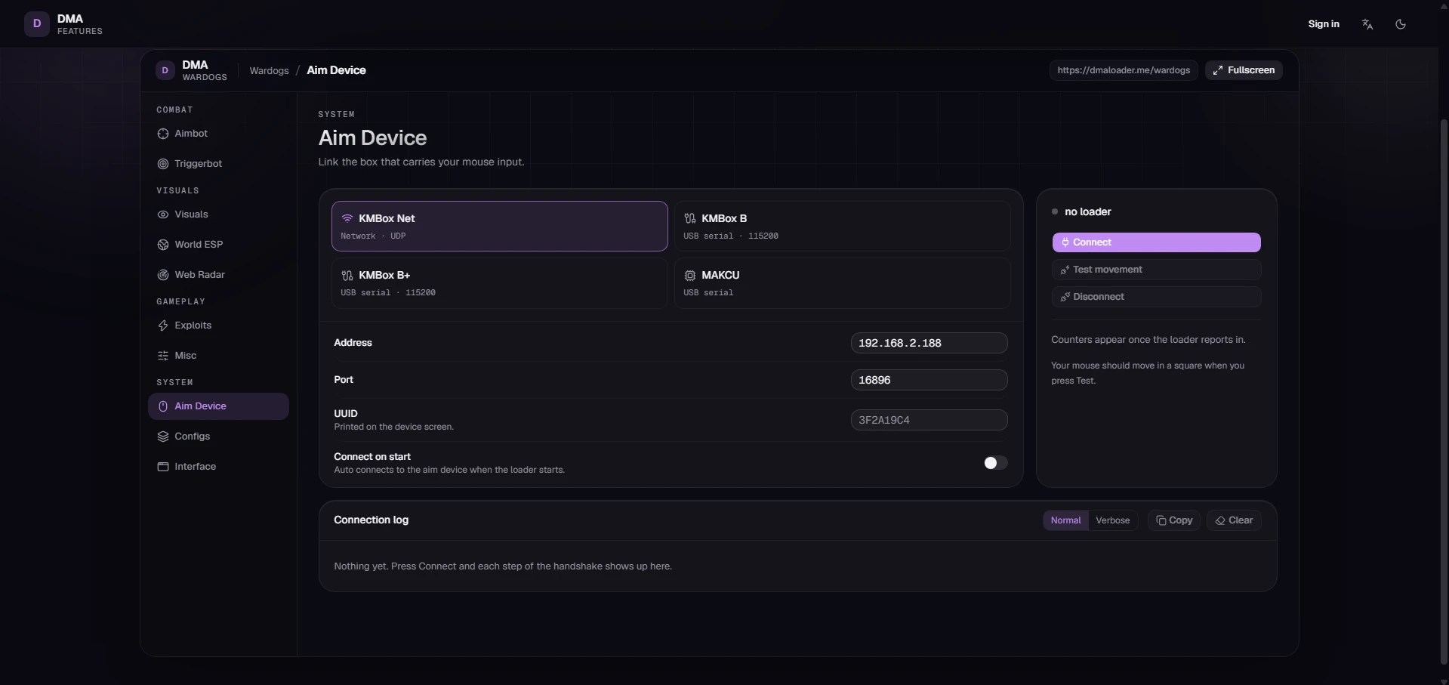Navigate to Wardogs breadcrumb
1449x685 pixels.
tap(269, 71)
